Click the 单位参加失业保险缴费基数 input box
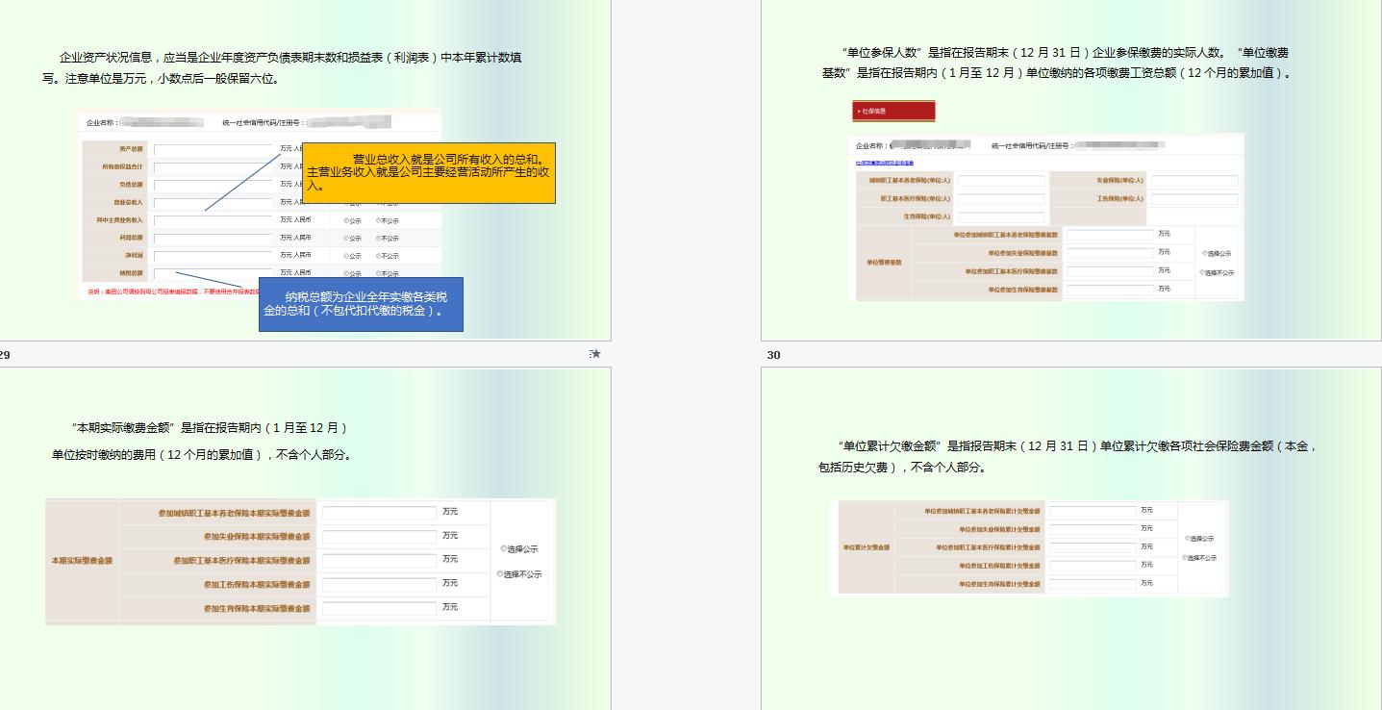 click(1110, 253)
